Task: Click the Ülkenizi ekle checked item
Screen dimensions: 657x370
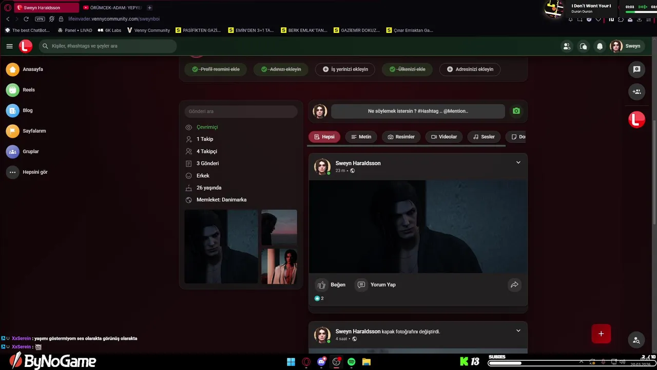Action: 408,69
